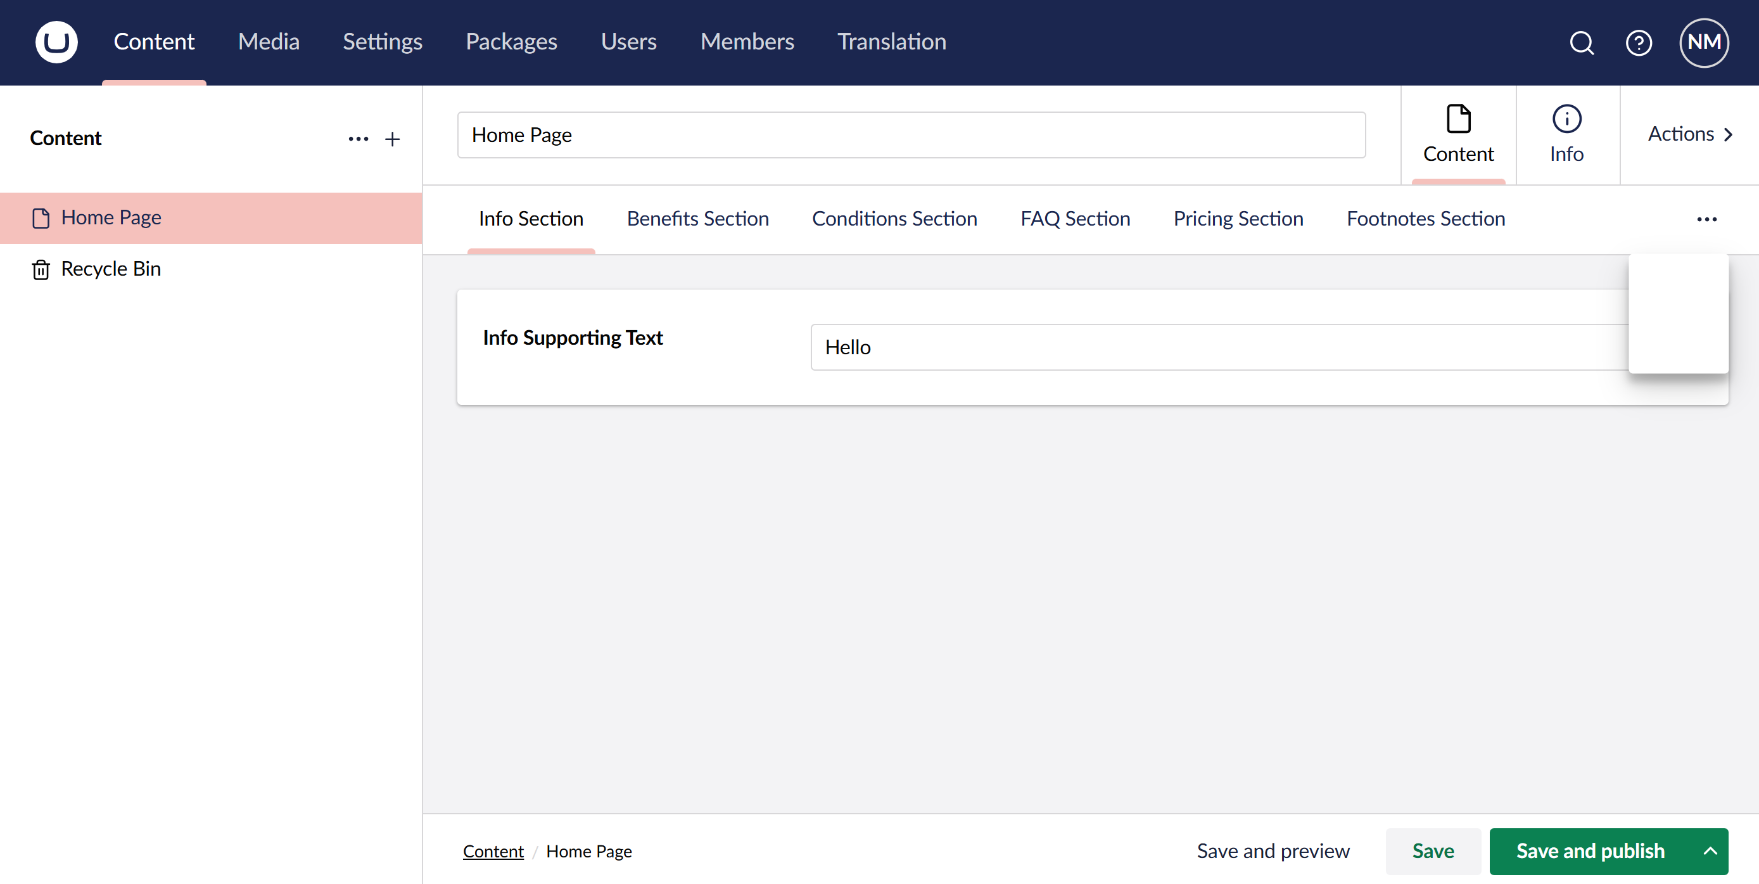Click the Content breadcrumb link
The height and width of the screenshot is (884, 1759).
tap(493, 852)
